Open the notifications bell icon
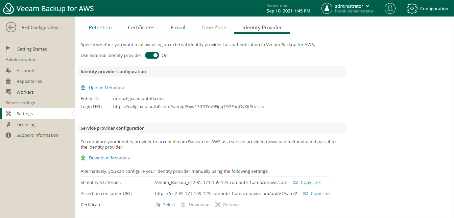 tap(390, 8)
